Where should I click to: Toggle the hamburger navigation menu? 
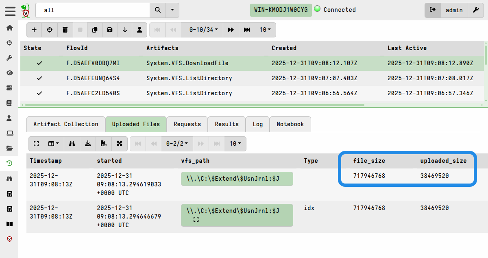pos(11,11)
